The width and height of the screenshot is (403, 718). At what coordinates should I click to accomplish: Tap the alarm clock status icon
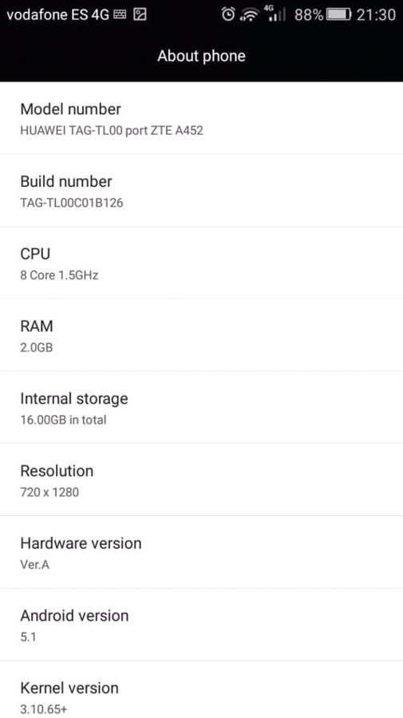[x=228, y=14]
